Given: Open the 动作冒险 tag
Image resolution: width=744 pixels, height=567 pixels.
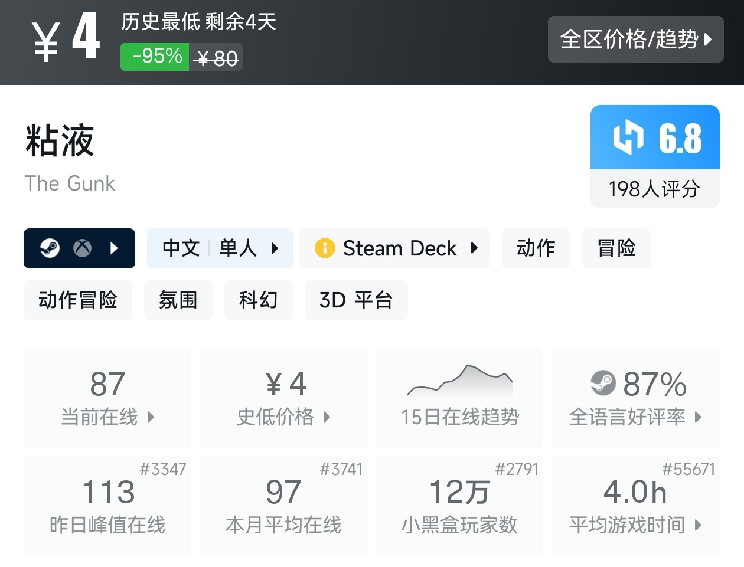Looking at the screenshot, I should (78, 300).
